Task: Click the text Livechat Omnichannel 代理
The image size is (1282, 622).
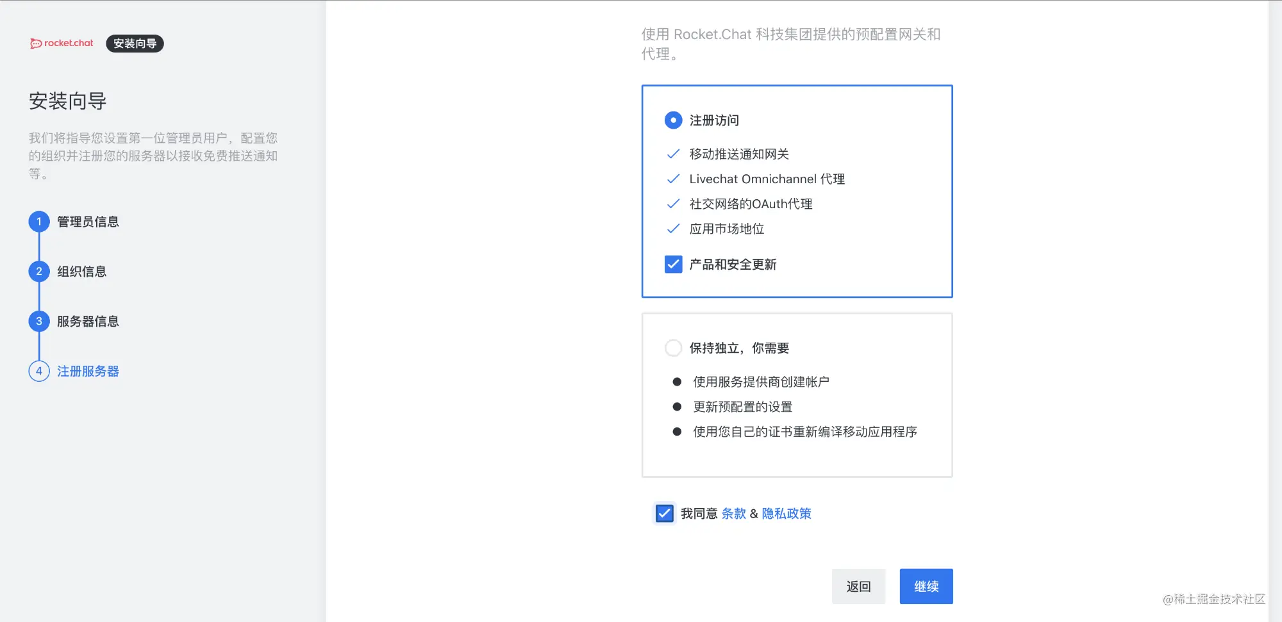Action: click(x=767, y=179)
